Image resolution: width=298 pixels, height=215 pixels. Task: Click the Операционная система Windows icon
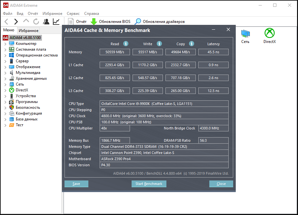12,55
